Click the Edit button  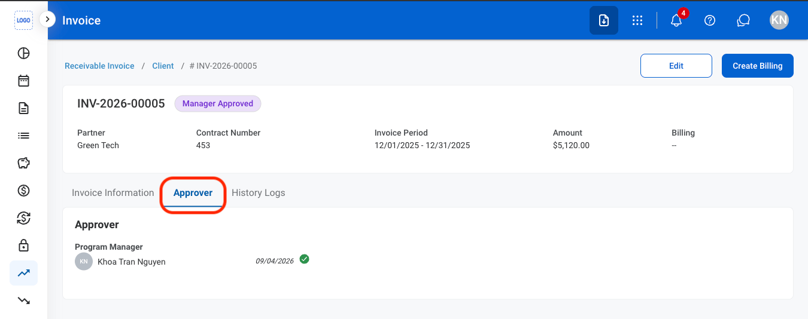pos(676,66)
